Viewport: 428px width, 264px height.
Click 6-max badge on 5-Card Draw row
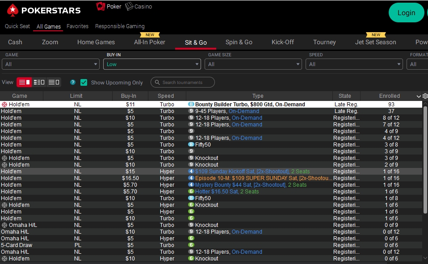pyautogui.click(x=191, y=245)
